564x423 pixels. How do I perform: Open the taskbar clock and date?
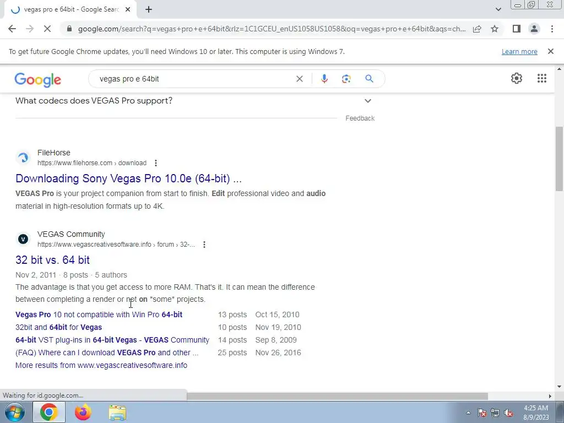pyautogui.click(x=536, y=413)
